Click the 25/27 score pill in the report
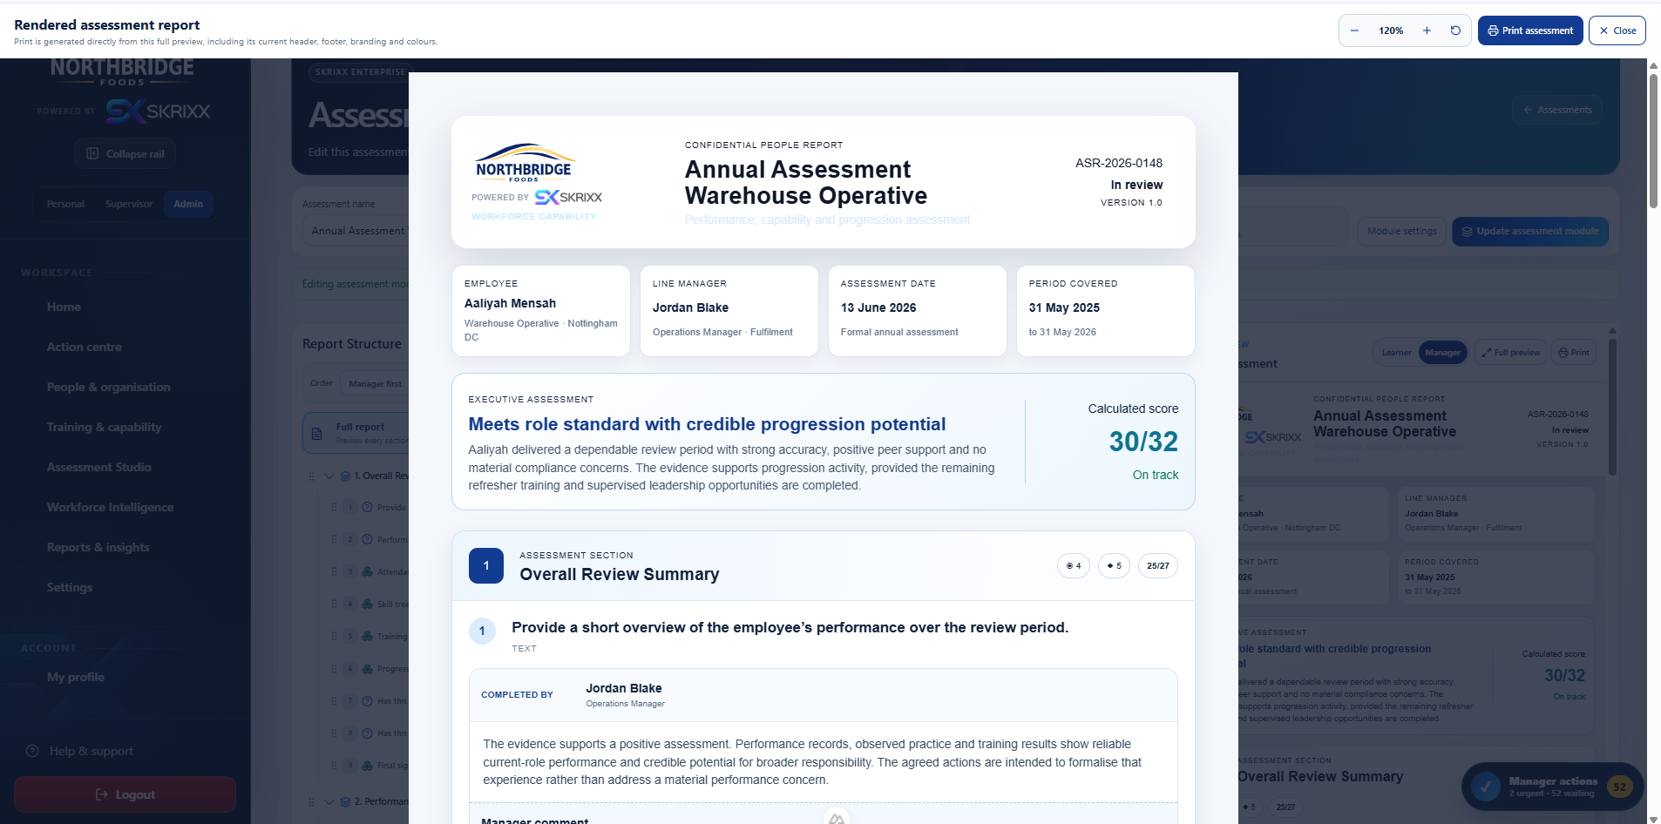The image size is (1661, 824). click(1158, 566)
